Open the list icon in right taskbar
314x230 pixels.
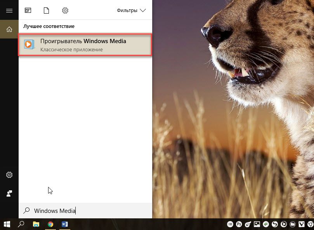pos(229,224)
